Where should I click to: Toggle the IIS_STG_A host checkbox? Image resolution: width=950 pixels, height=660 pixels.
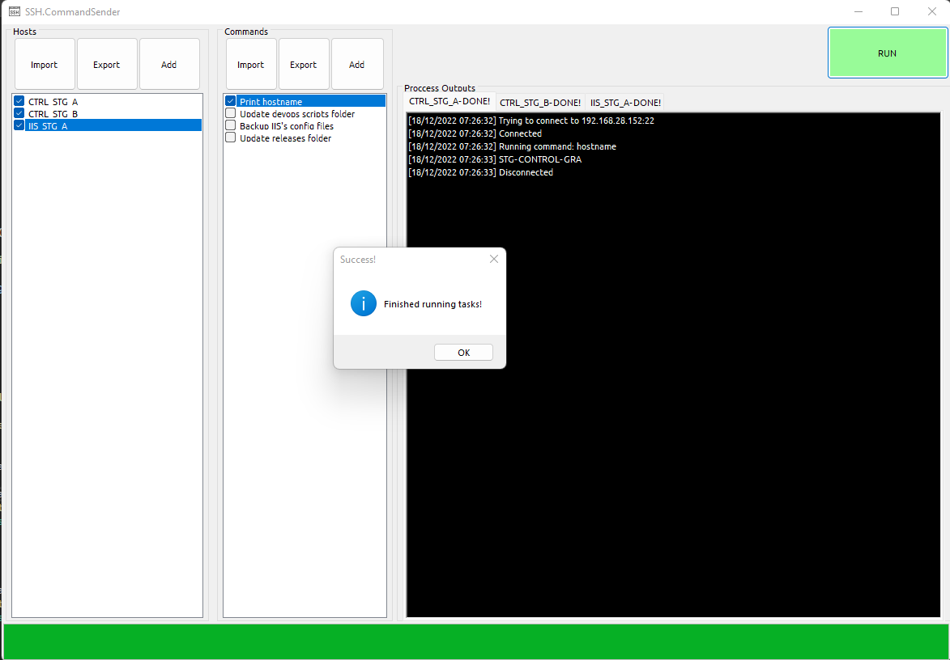pos(19,125)
